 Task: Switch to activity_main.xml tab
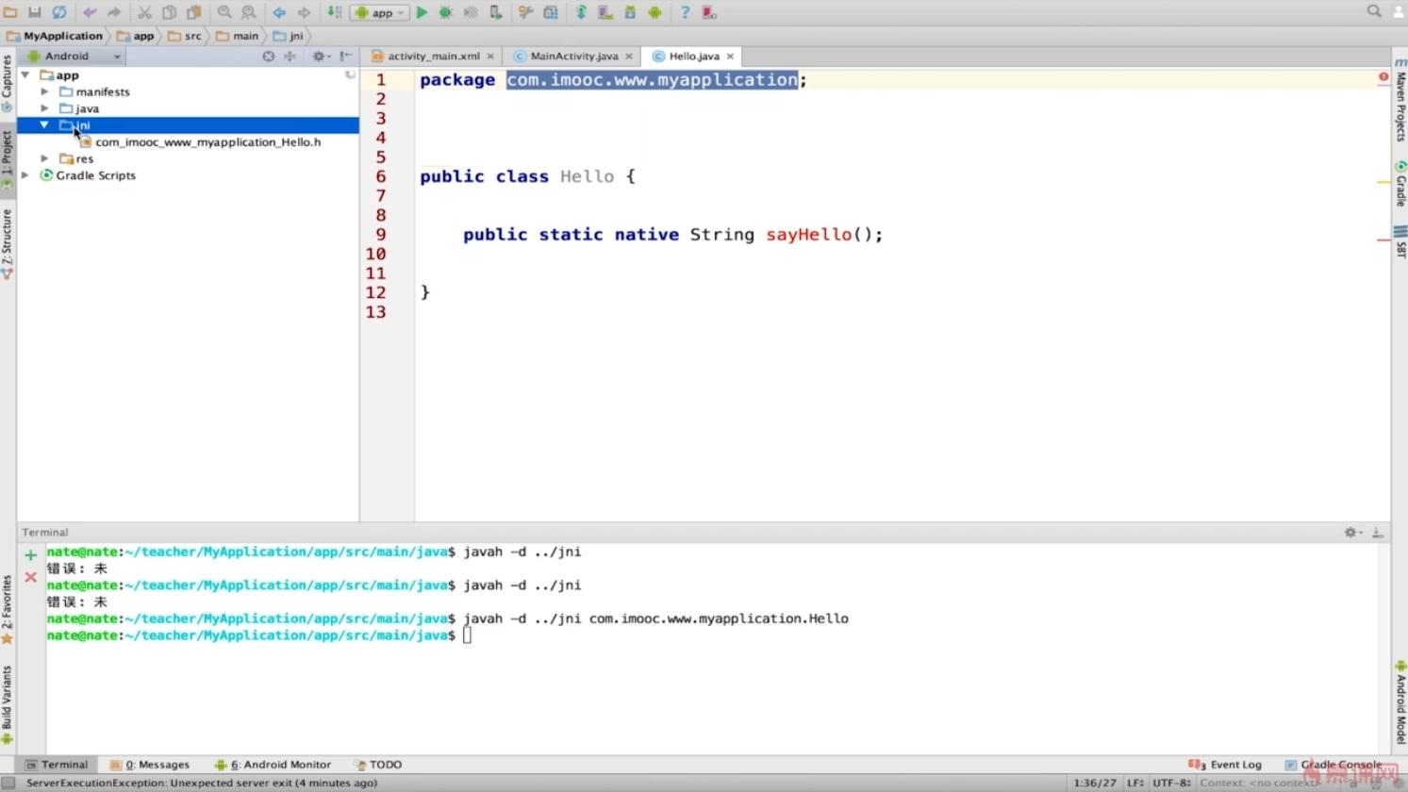pos(433,57)
